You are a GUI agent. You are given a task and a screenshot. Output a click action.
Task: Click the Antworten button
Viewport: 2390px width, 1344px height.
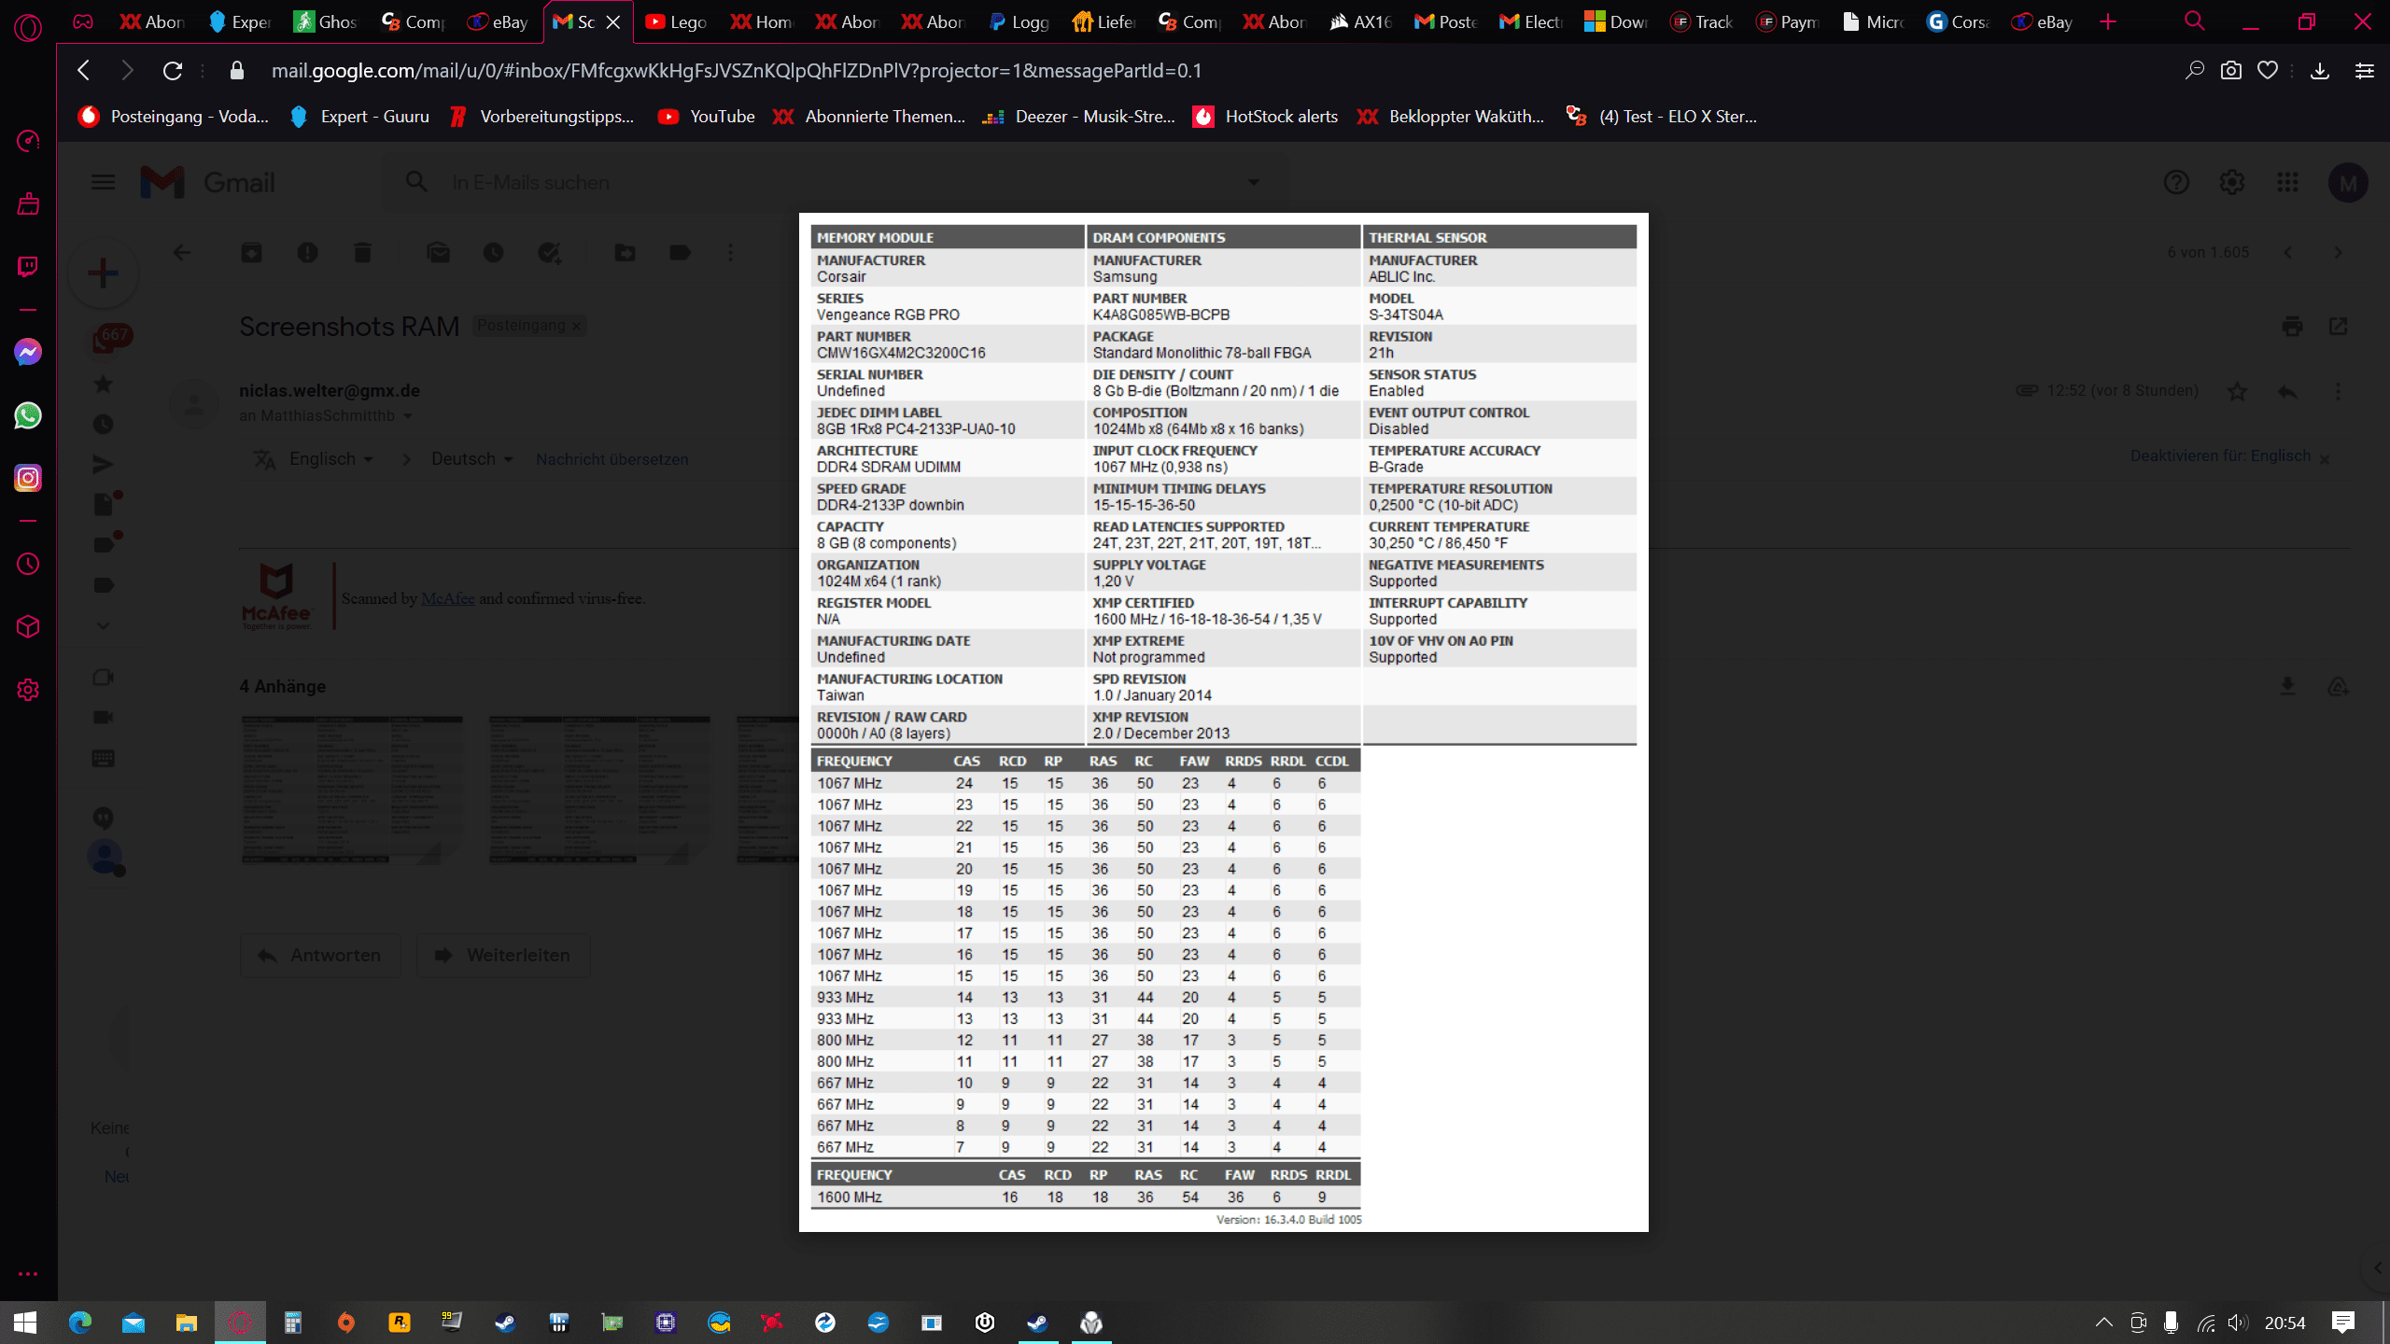click(320, 955)
